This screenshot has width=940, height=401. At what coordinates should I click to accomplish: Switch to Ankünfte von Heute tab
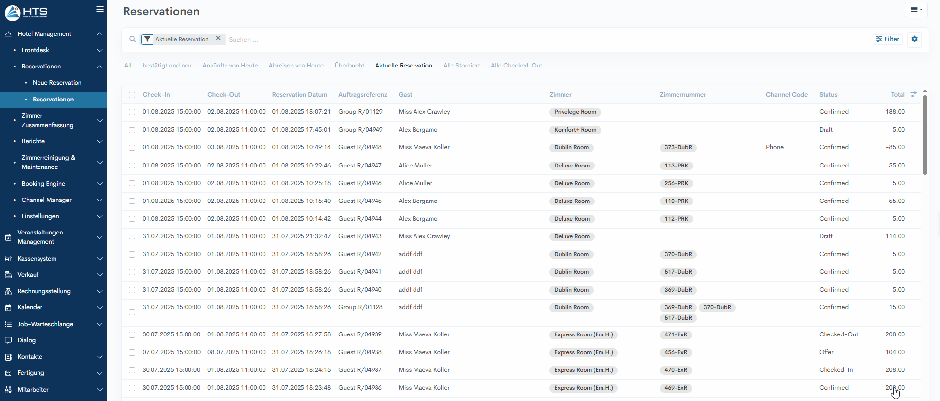[x=230, y=66]
